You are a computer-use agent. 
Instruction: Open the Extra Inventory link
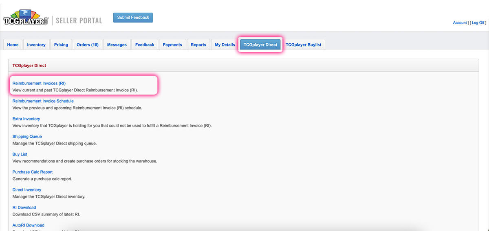click(x=26, y=119)
